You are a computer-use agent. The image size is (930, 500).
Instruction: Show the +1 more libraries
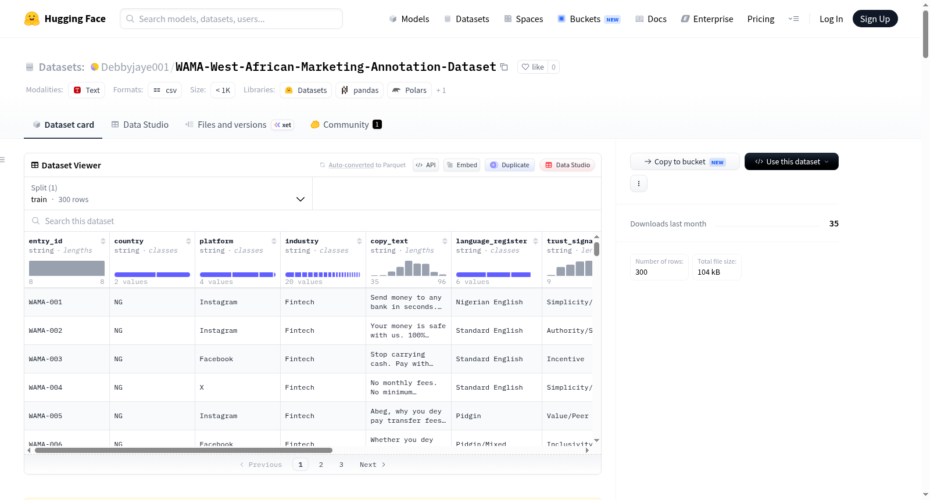point(441,90)
